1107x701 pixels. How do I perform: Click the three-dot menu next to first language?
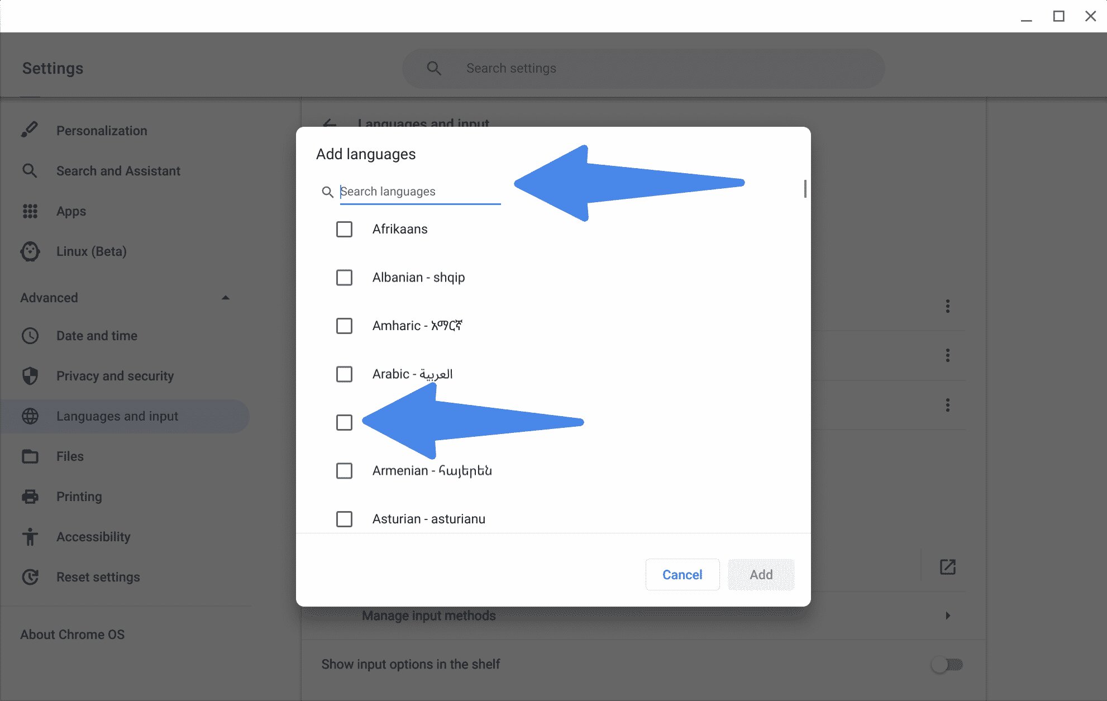[x=948, y=306]
